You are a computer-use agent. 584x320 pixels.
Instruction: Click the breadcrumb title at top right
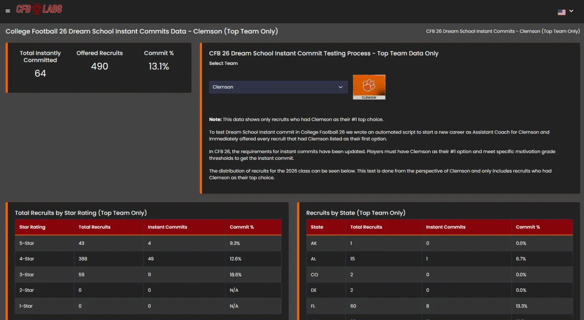point(503,31)
